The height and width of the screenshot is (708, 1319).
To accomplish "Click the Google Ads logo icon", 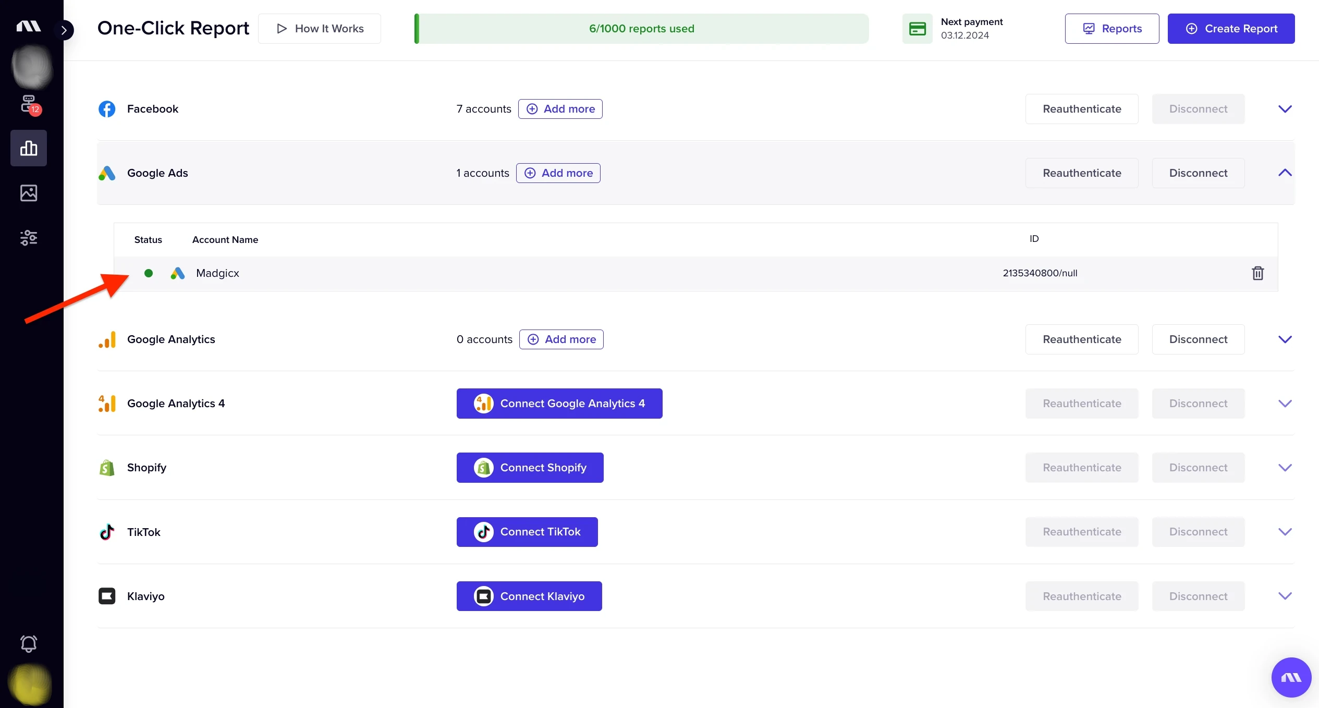I will tap(107, 173).
